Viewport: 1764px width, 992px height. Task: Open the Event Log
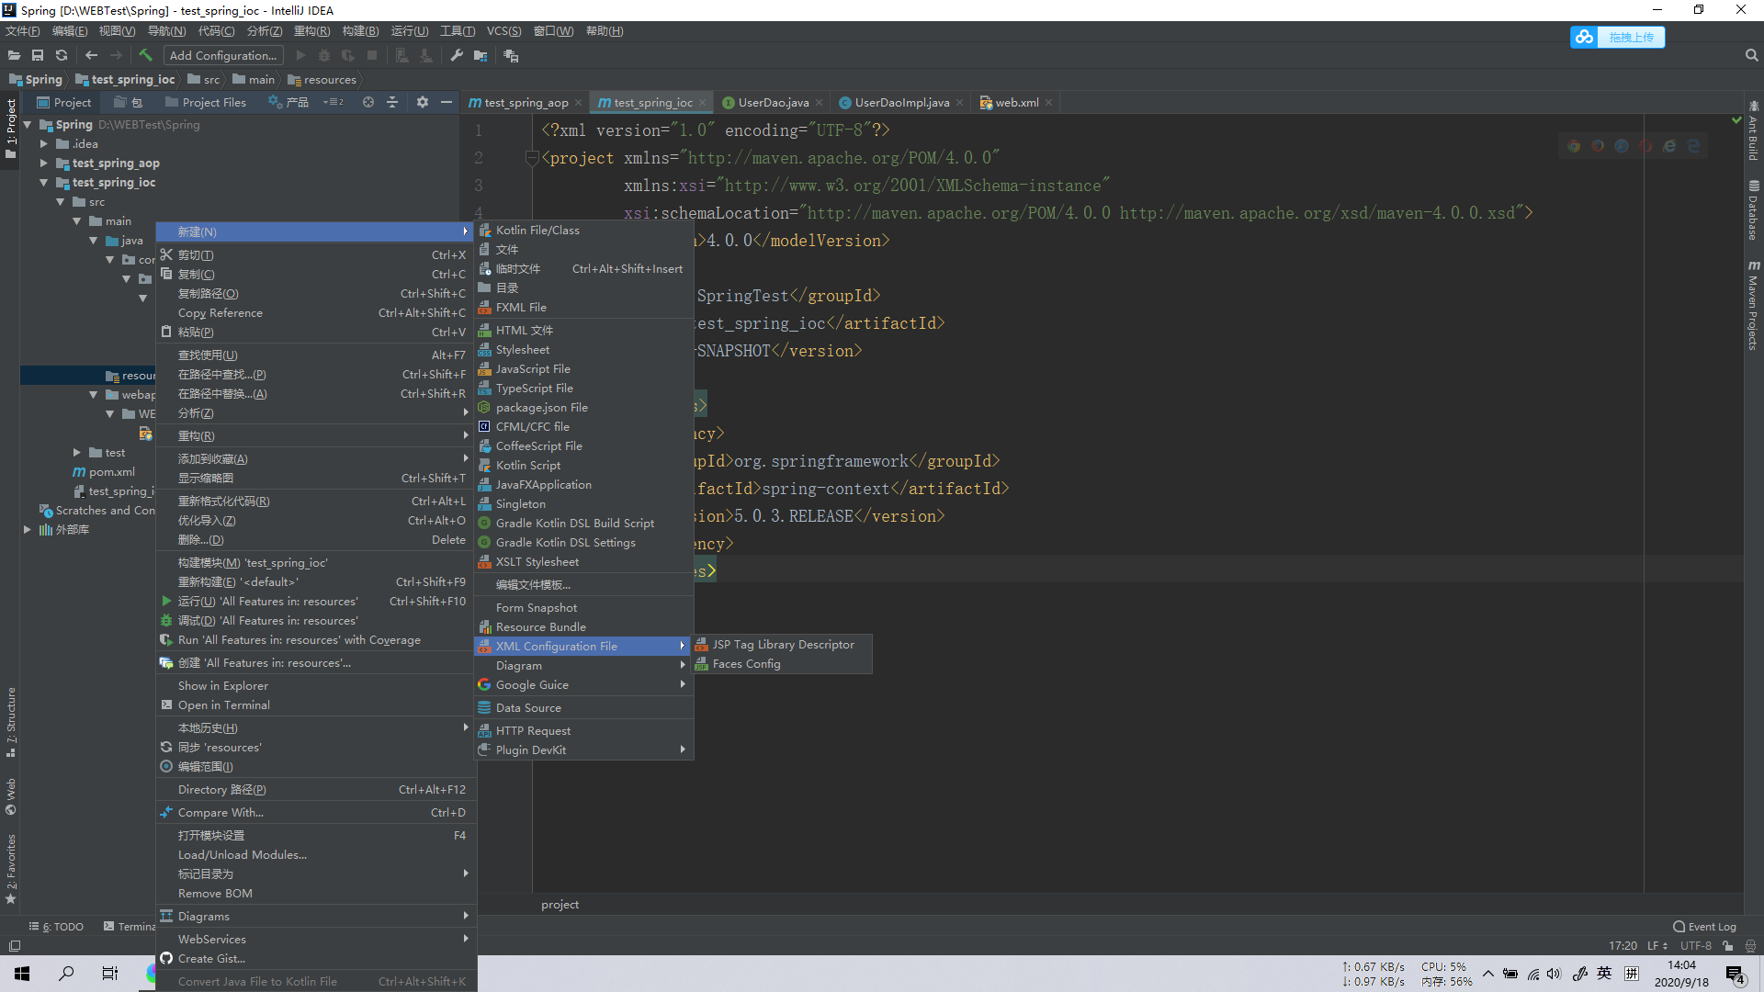click(1705, 927)
